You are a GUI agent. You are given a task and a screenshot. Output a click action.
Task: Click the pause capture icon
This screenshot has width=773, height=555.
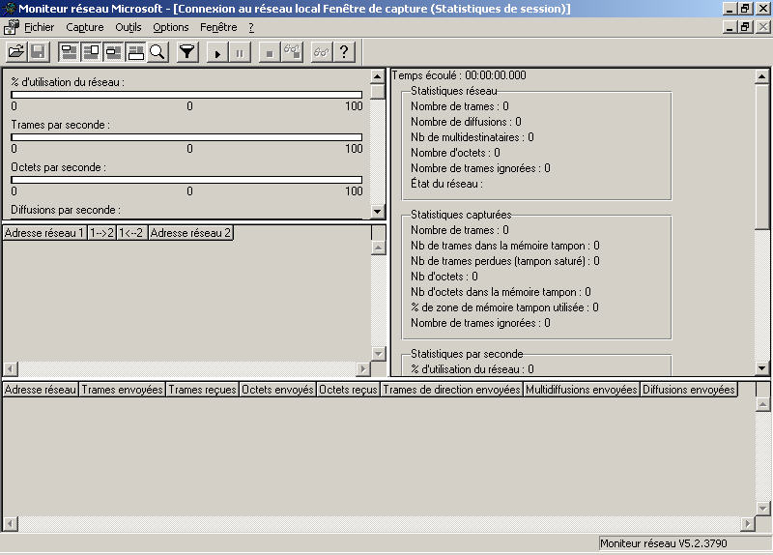[240, 52]
